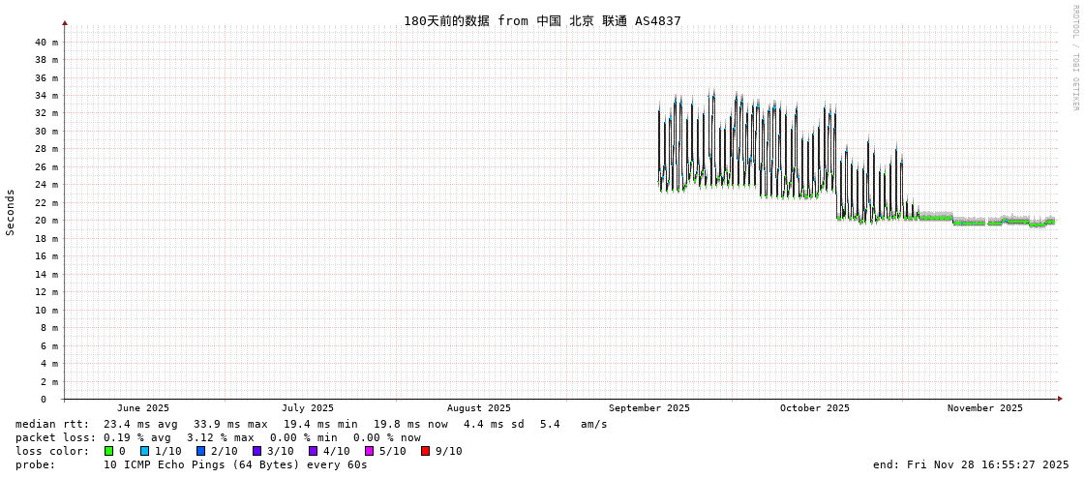The height and width of the screenshot is (478, 1085).
Task: Click the July 2025 x-axis label
Action: 308,408
